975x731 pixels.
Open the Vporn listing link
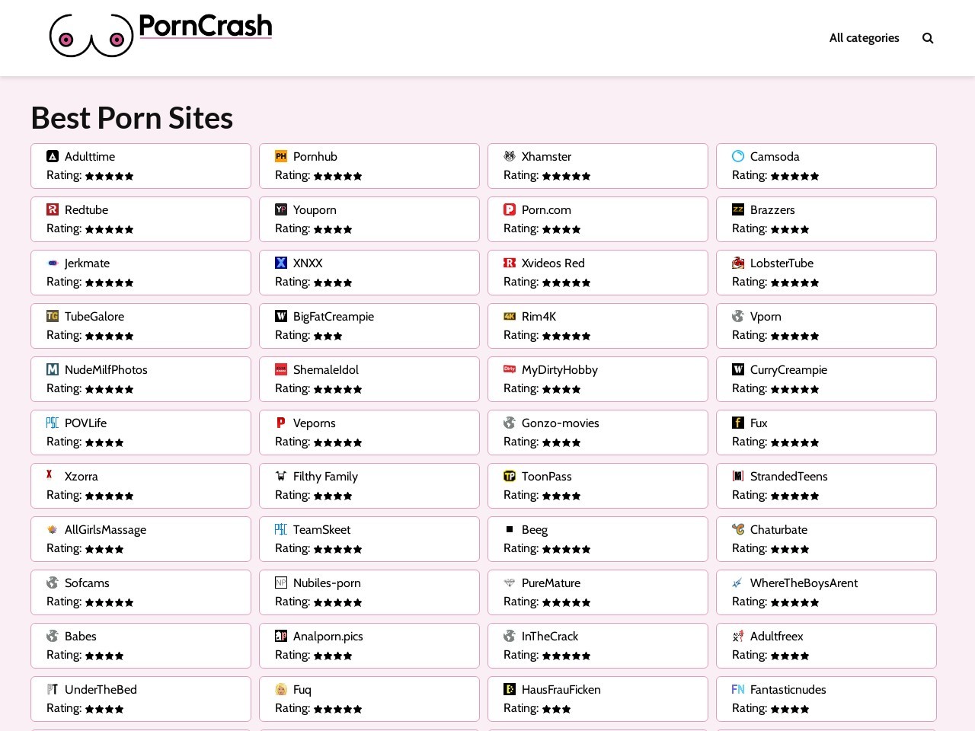(766, 317)
